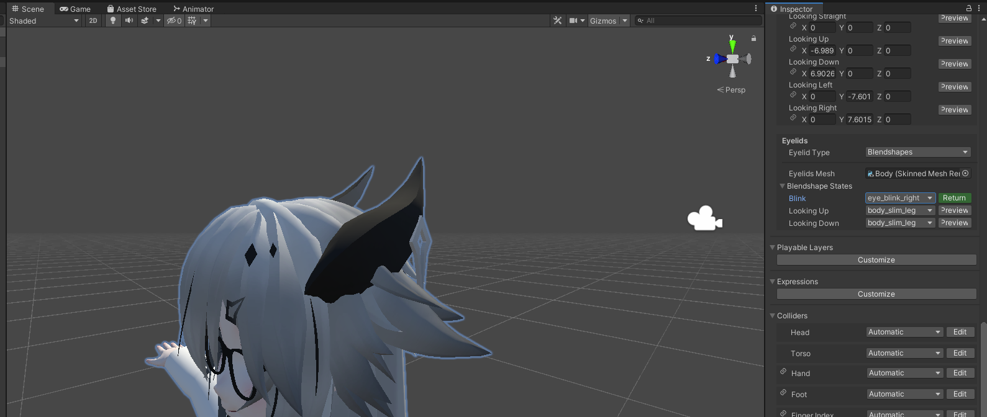Click the scene camera settings icon

click(x=573, y=20)
